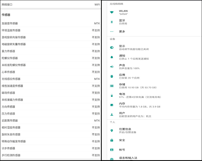Select the 重力传感器 row

(x=51, y=51)
